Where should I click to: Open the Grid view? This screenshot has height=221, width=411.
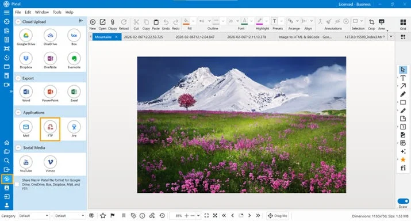[x=403, y=24]
